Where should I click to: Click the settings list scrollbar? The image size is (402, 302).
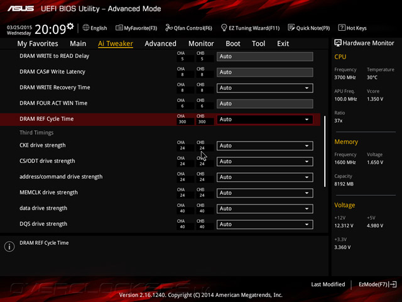(325, 152)
